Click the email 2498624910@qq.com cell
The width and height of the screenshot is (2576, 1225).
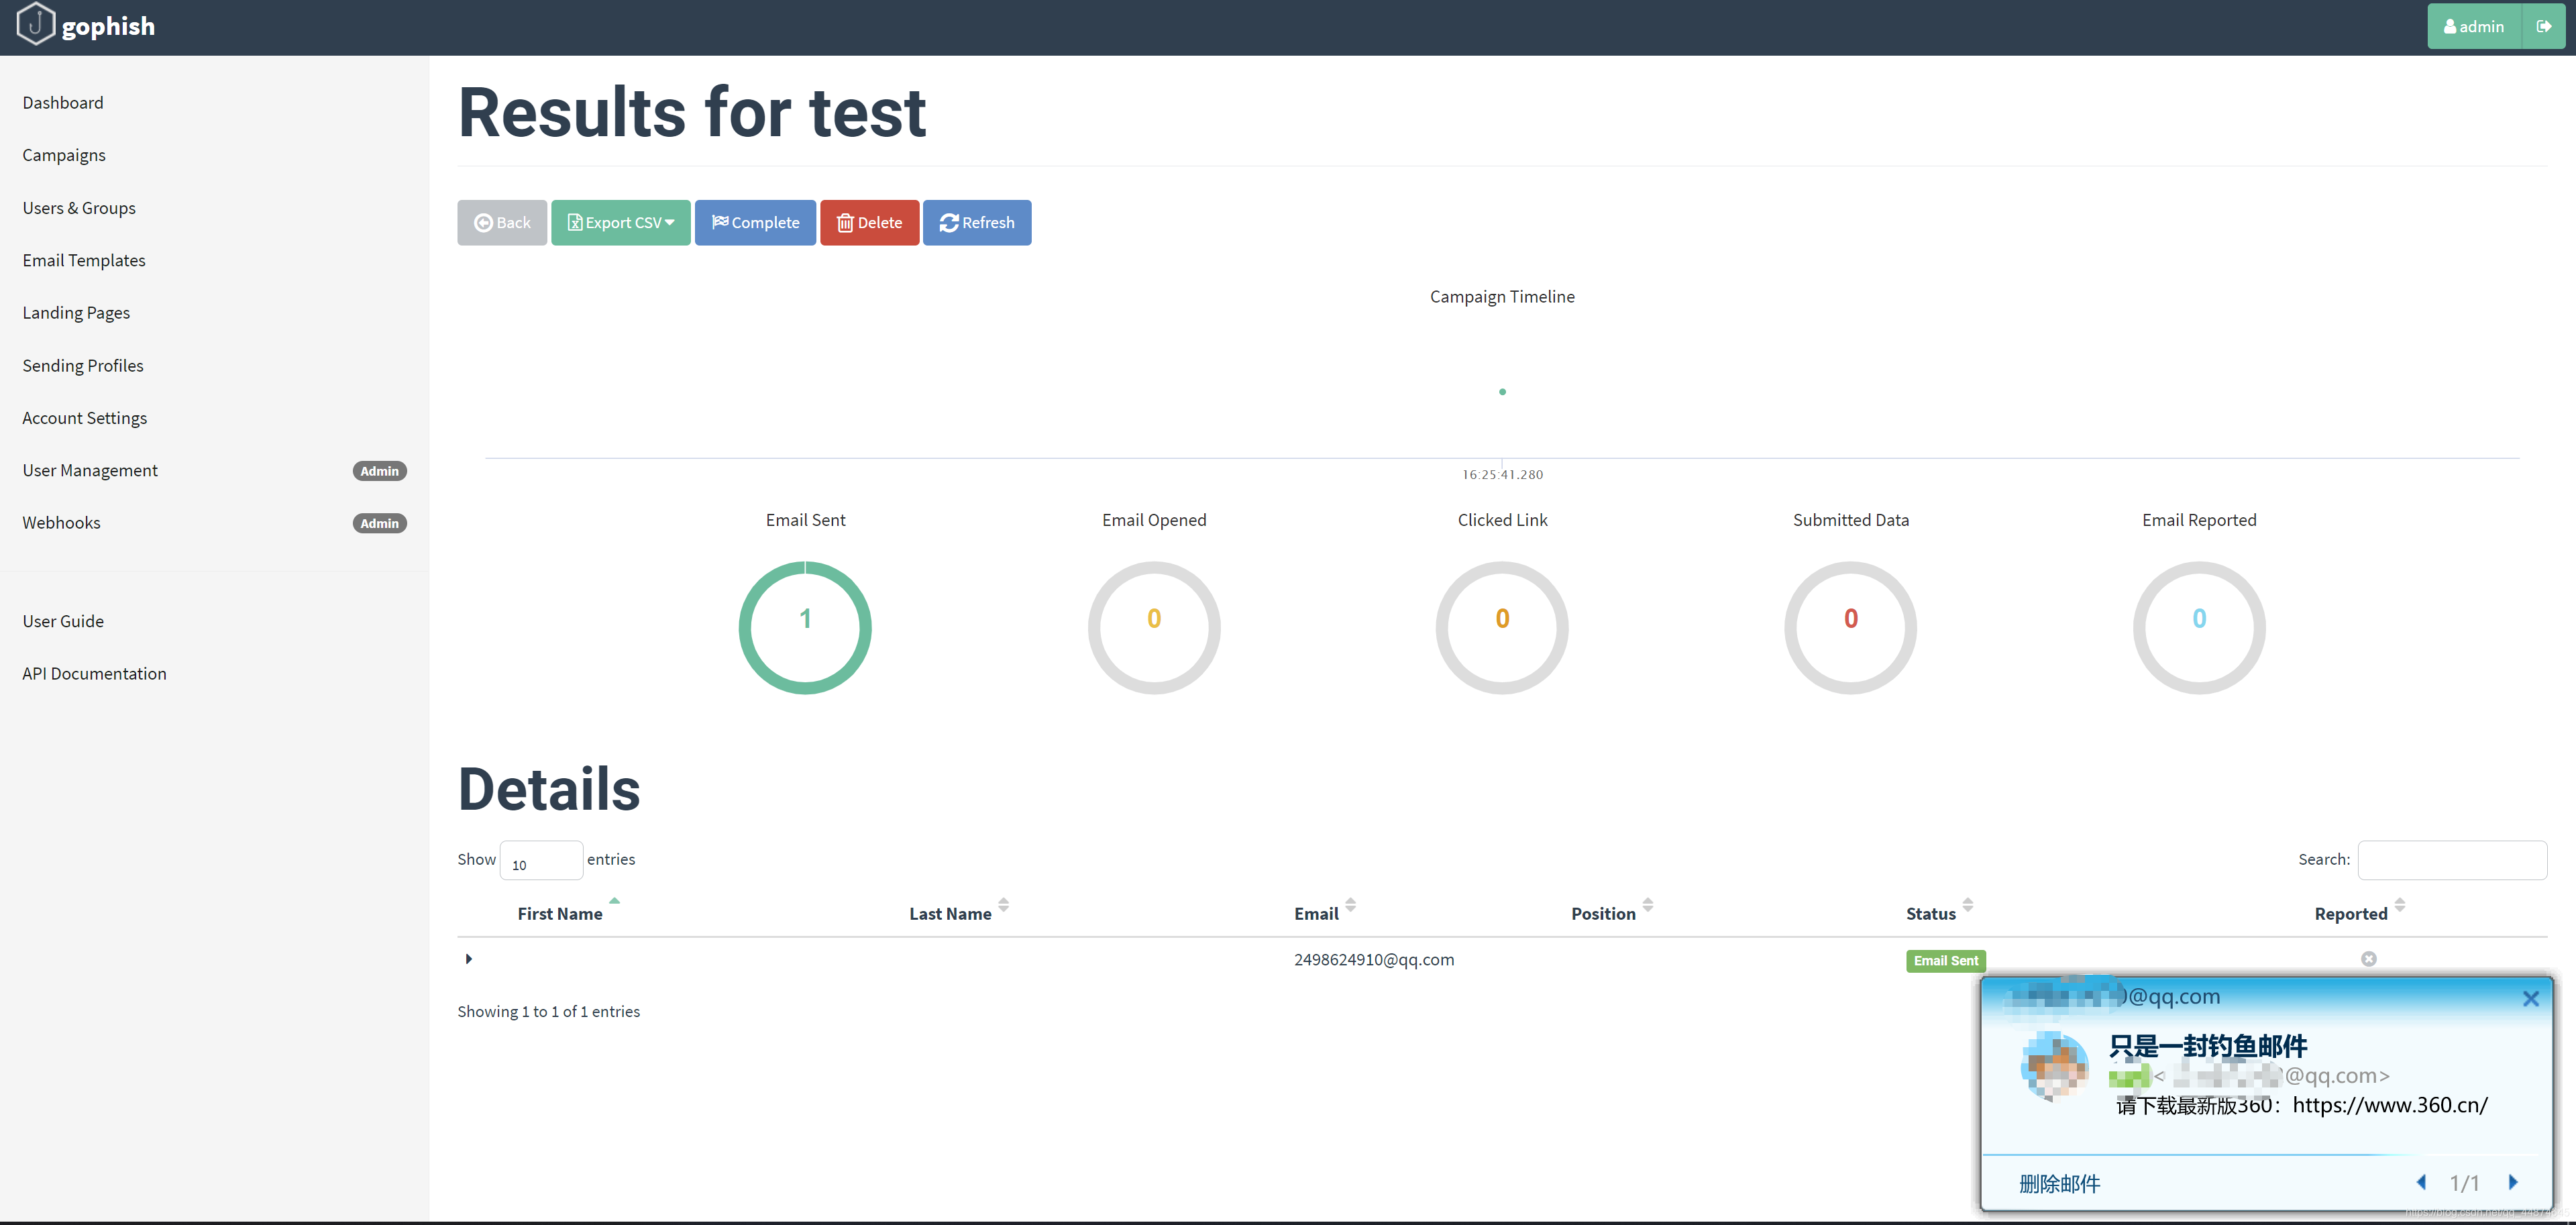1374,960
